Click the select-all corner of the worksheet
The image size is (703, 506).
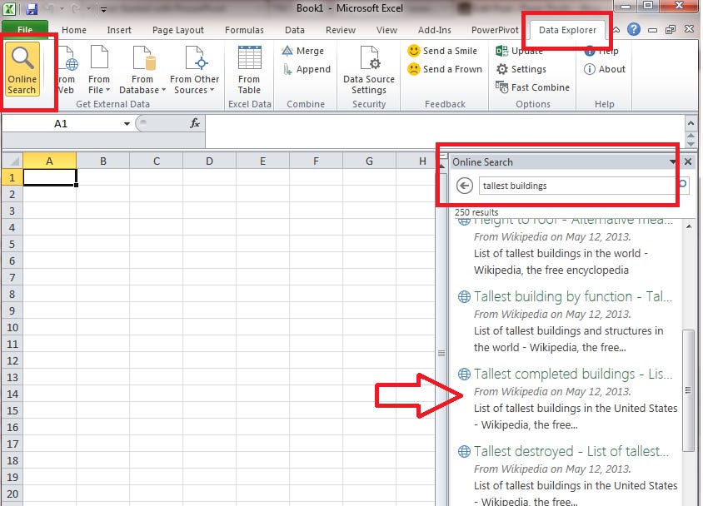[12, 161]
